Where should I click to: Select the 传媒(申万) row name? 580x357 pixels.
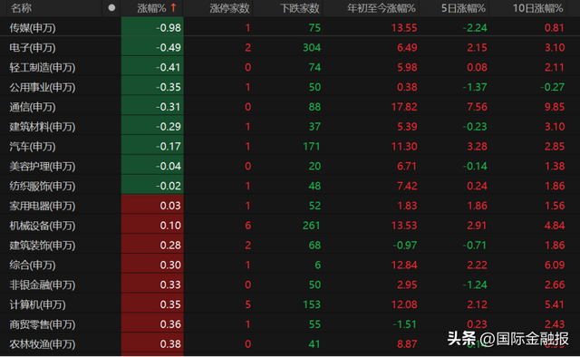click(33, 28)
